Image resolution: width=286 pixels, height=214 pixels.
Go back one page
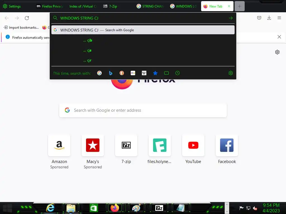tap(7, 18)
